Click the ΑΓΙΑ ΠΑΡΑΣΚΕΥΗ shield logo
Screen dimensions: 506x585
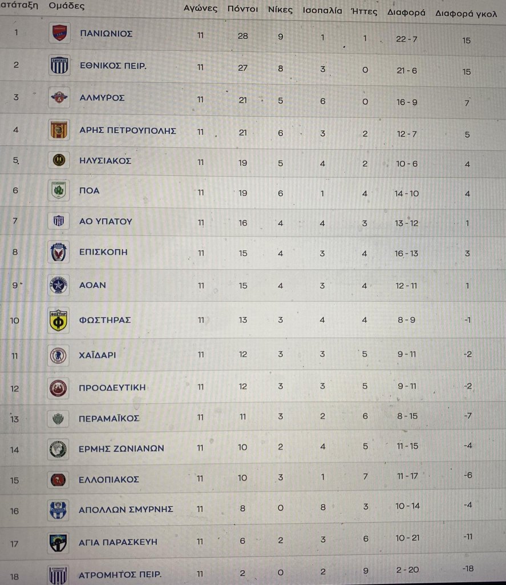pos(59,543)
